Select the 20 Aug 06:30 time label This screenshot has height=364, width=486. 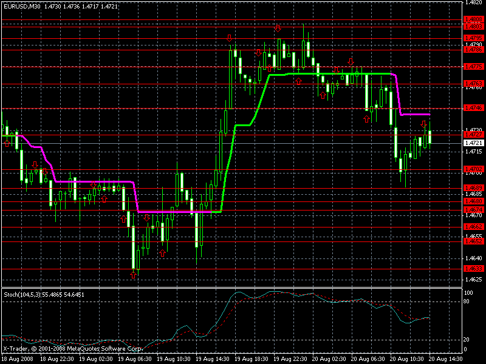[x=368, y=359]
